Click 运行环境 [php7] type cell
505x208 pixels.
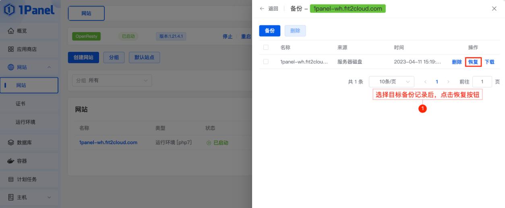[x=173, y=143]
